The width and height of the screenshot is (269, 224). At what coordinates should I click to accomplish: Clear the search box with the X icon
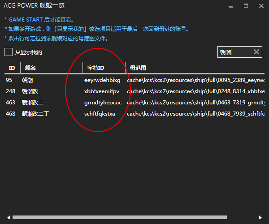[x=256, y=52]
